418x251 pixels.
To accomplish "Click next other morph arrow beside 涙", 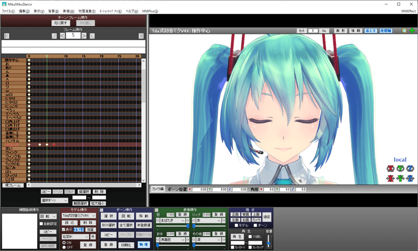I will click(x=224, y=240).
